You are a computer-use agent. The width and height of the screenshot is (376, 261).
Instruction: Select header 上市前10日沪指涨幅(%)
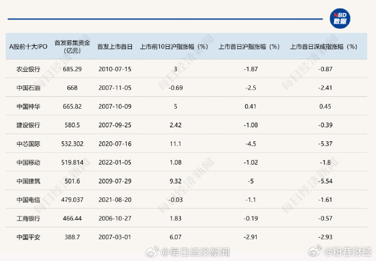click(174, 47)
